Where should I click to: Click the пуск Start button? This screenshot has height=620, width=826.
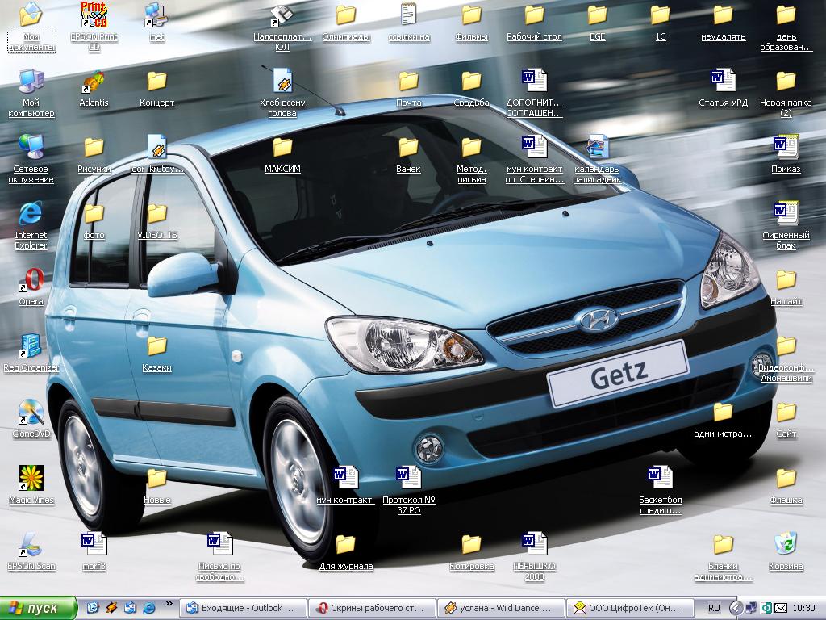38,609
